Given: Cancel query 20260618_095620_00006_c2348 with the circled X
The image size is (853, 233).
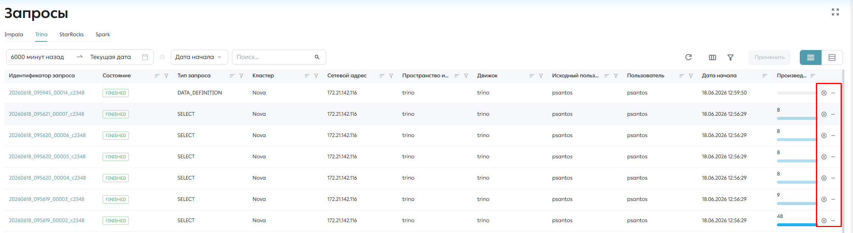Looking at the screenshot, I should [x=824, y=136].
